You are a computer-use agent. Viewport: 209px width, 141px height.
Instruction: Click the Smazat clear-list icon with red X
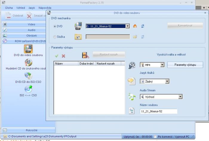[x=29, y=16]
